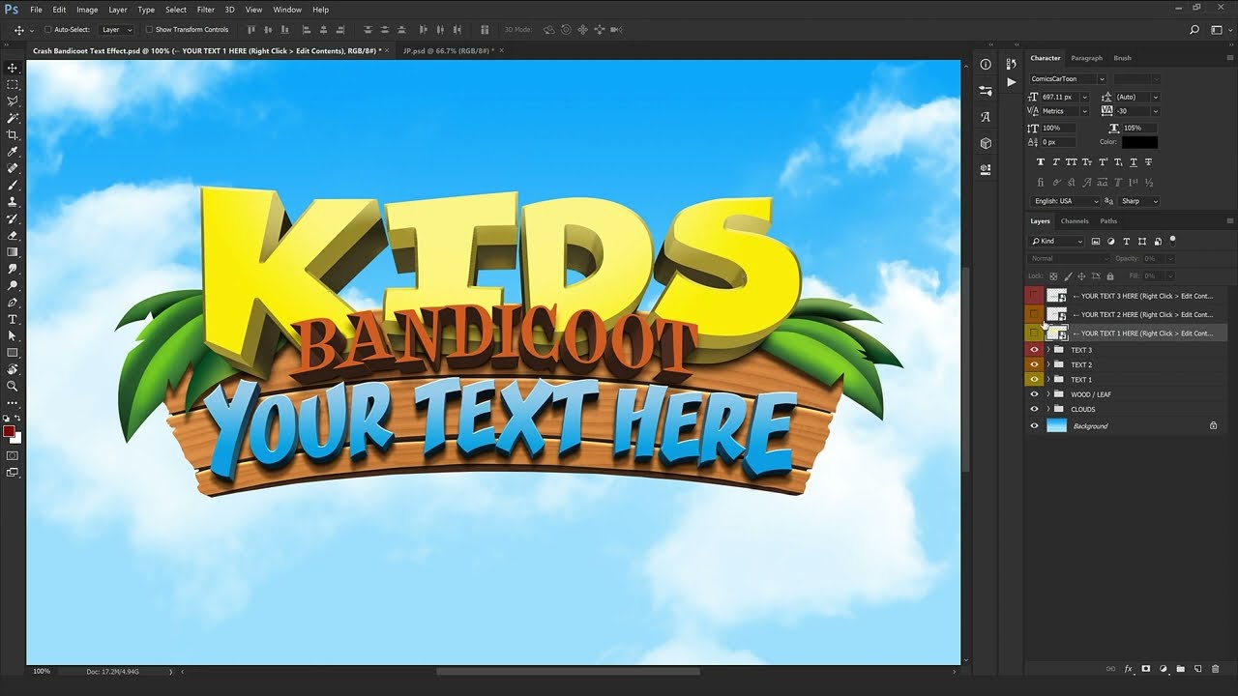Select the Eraser tool
The height and width of the screenshot is (696, 1238).
(13, 235)
